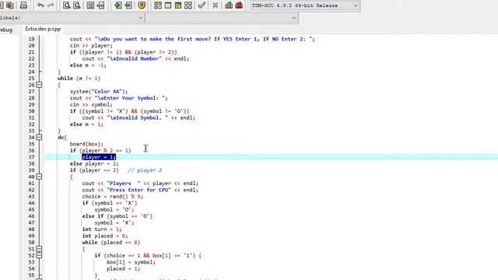Screen dimensions: 498x280
Task: Click the '// player 2' comment on line 39
Action: coord(145,170)
